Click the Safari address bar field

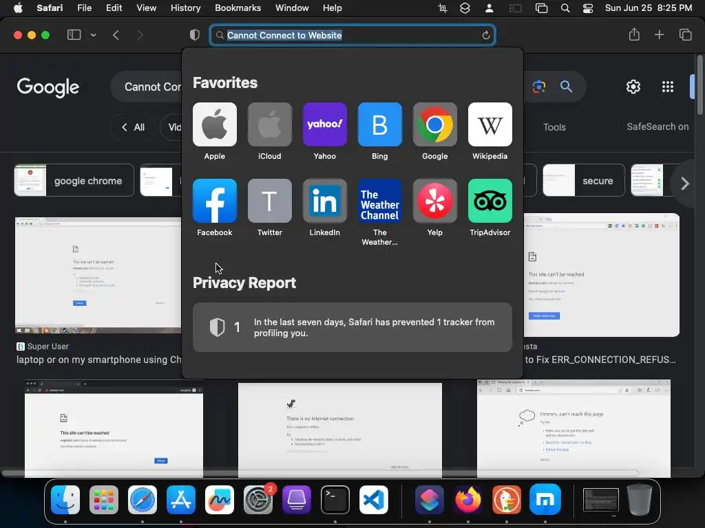[x=352, y=35]
